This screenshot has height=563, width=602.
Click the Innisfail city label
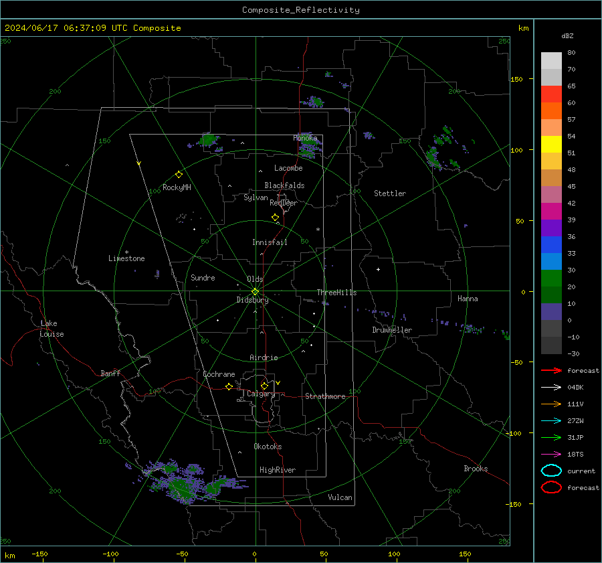270,242
